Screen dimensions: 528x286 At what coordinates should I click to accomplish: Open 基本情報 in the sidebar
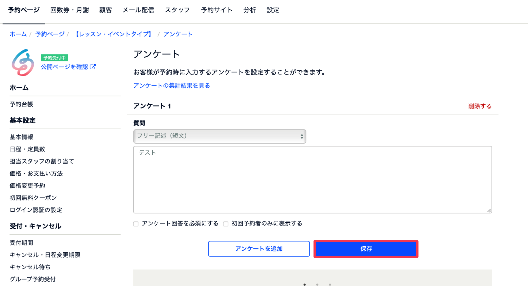click(21, 137)
